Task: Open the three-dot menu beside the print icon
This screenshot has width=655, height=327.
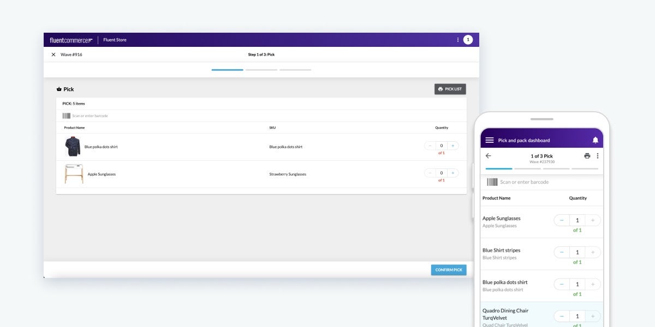Action: click(x=598, y=155)
